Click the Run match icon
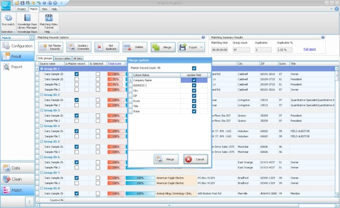 [x=8, y=18]
